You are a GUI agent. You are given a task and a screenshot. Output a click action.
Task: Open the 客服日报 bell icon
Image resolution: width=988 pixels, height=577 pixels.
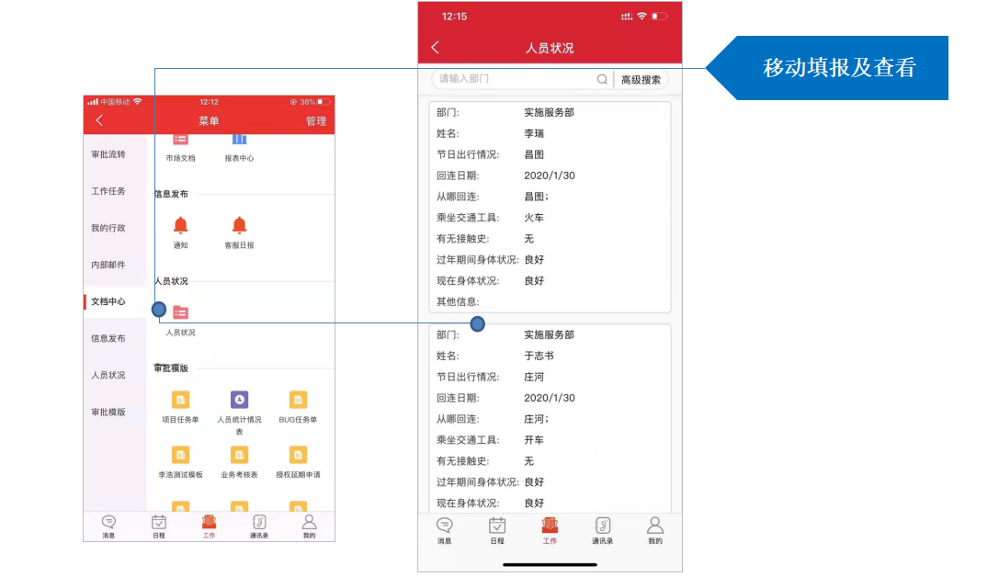239,226
